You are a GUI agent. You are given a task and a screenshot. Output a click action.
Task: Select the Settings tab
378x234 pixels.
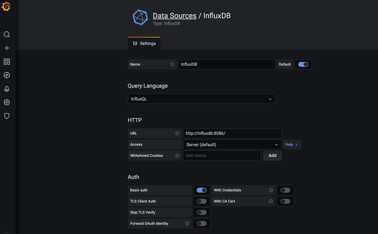[144, 43]
